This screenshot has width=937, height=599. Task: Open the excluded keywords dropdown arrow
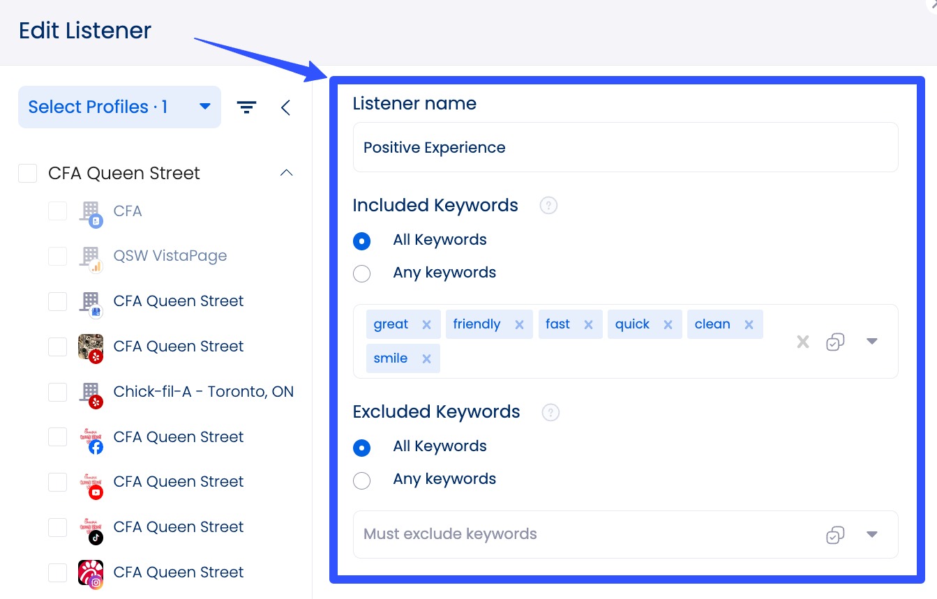tap(871, 535)
